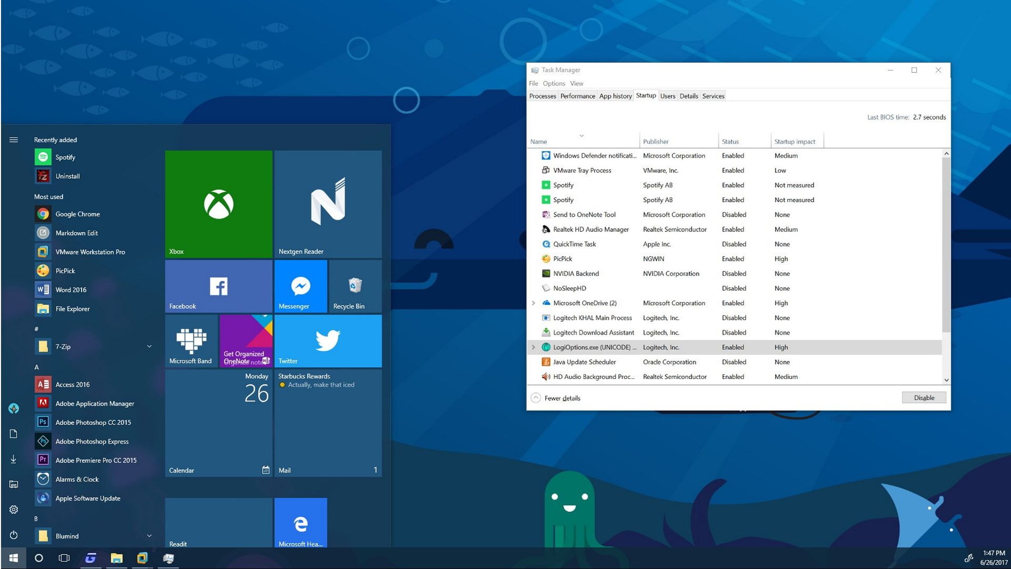Expand the 7-Zip app group
Screen dimensions: 1011x569
149,346
